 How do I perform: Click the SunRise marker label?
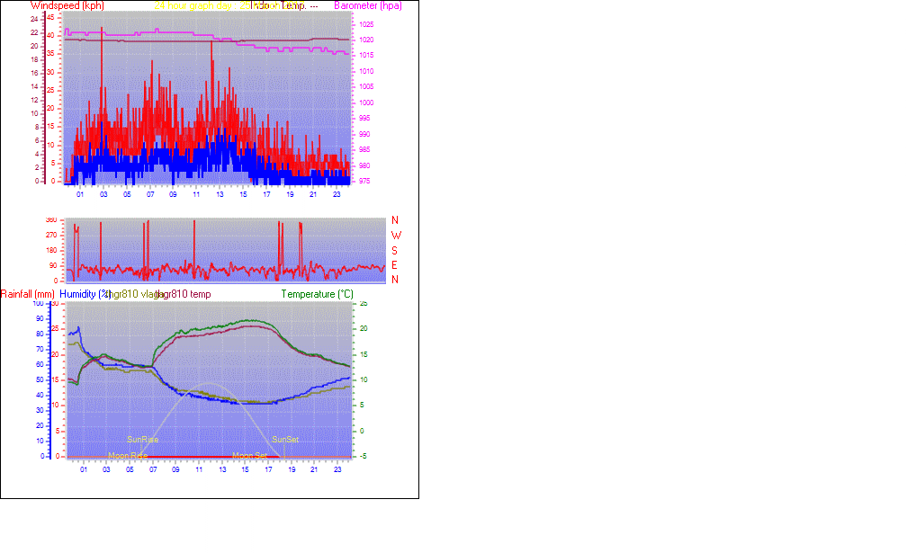143,440
